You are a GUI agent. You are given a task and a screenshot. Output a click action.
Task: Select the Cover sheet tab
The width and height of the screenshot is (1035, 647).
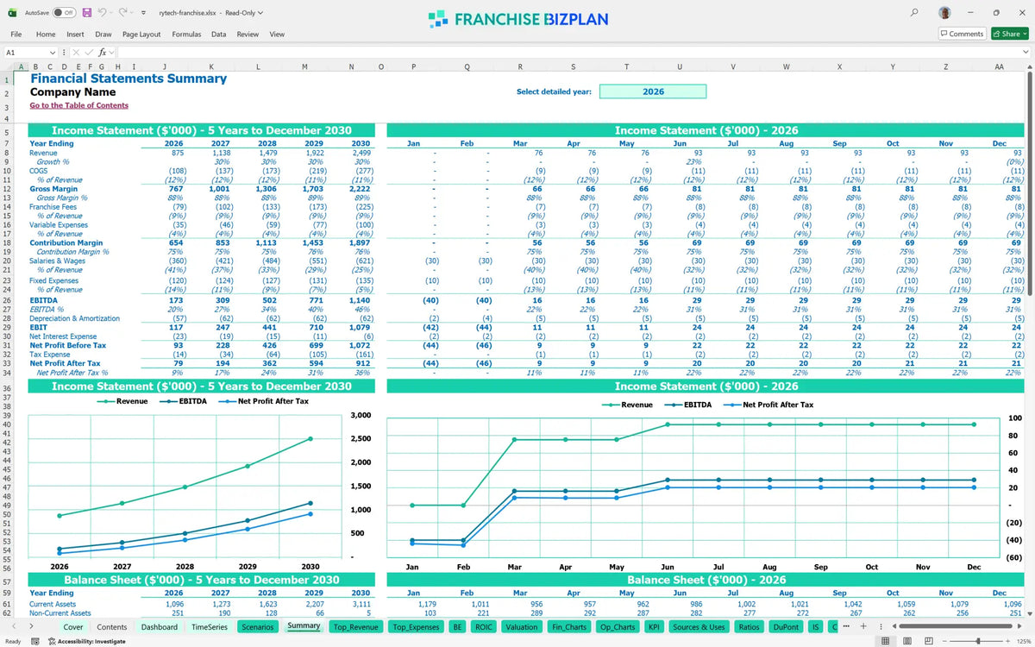point(73,627)
